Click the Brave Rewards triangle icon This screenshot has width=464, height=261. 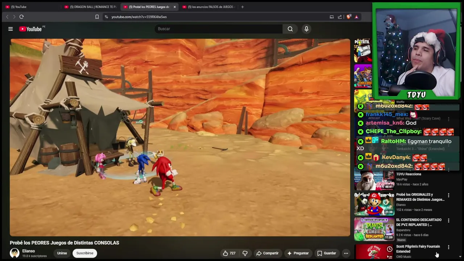[356, 17]
